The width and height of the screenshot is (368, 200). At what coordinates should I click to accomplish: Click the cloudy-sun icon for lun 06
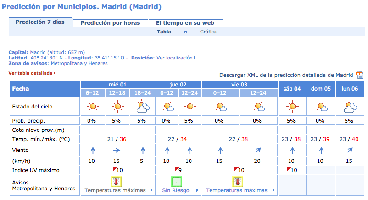point(350,106)
